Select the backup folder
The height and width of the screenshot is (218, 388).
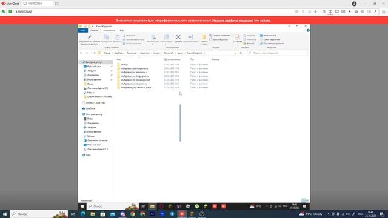click(124, 65)
